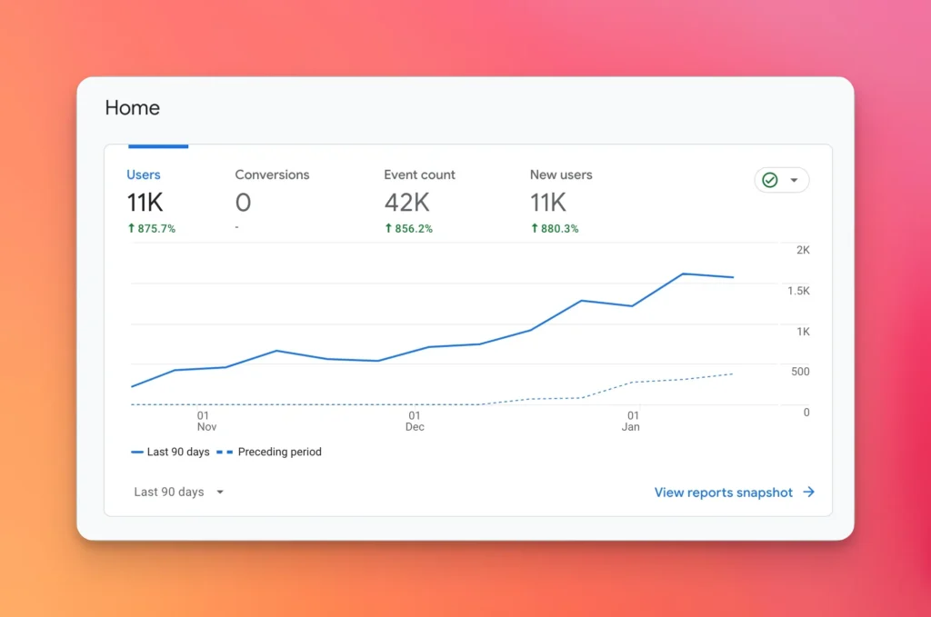Click the caret next to Last 90 days selector

tap(220, 493)
